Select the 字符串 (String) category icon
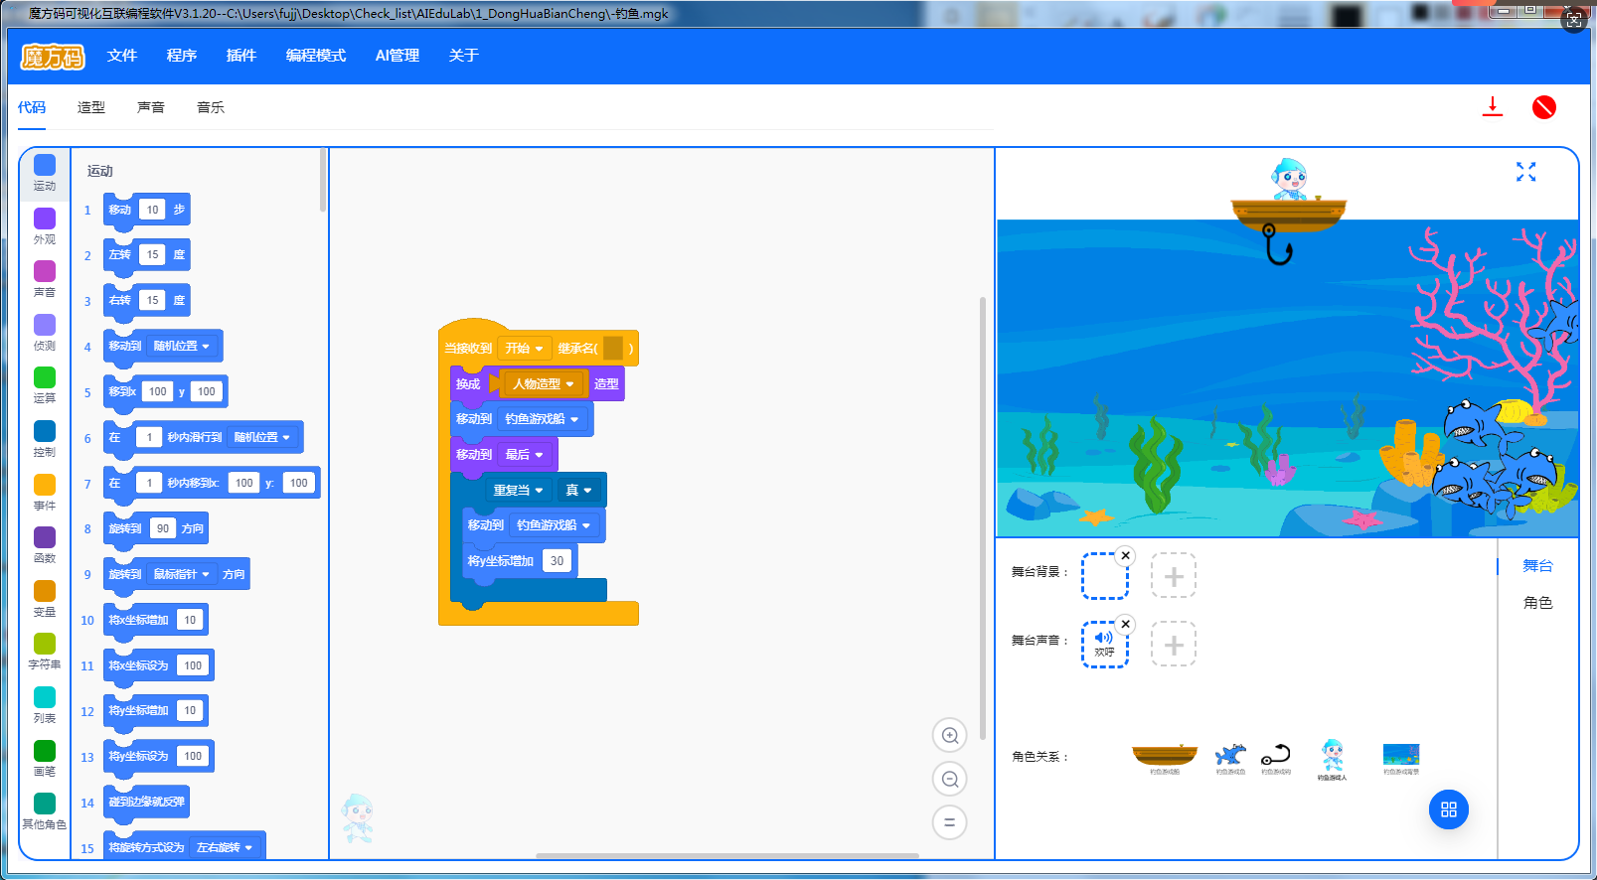This screenshot has width=1597, height=880. coord(45,644)
